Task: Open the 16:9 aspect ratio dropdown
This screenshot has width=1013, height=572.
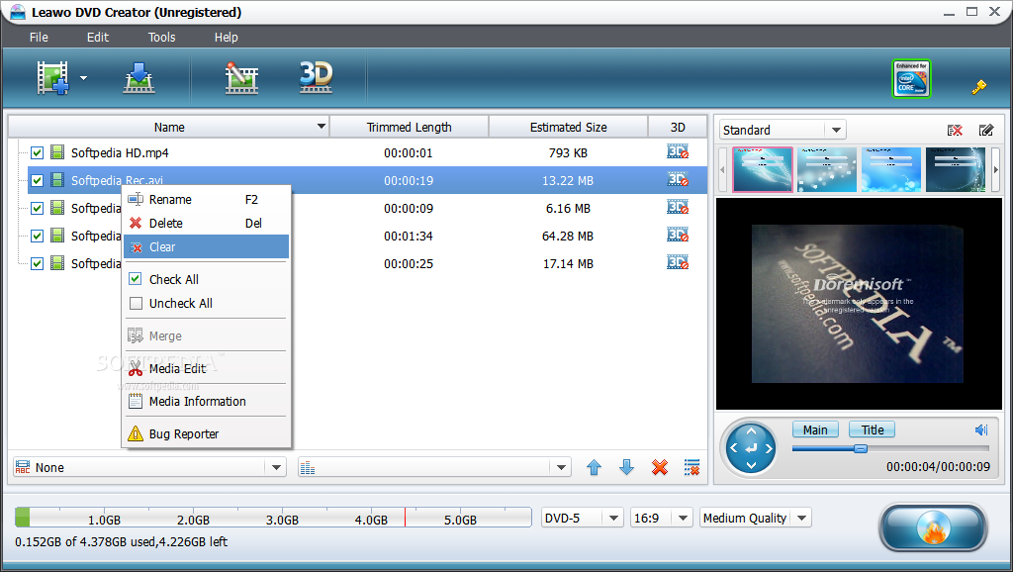Action: 683,518
